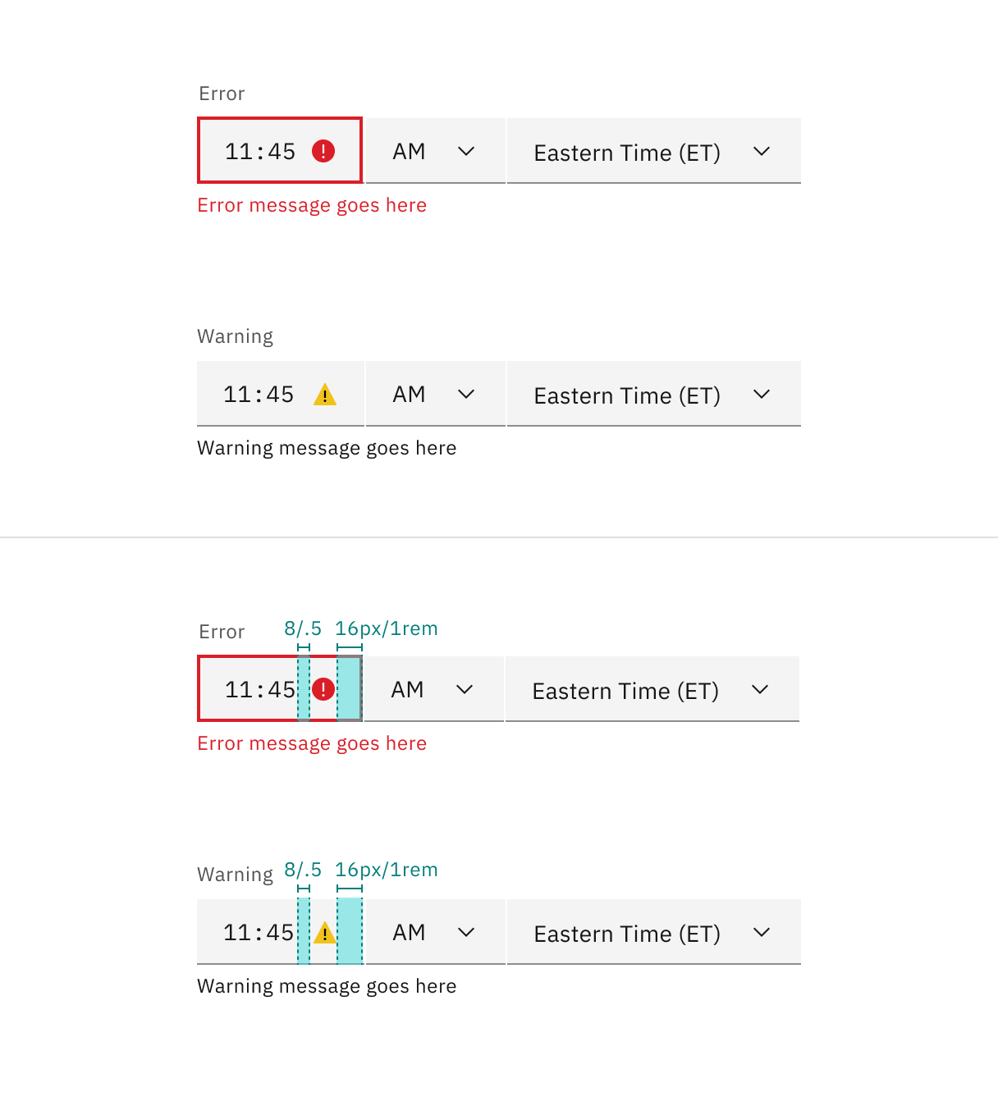Click the yellow warning triangle in the annotated warning field
Image resolution: width=998 pixels, height=1101 pixels.
tap(325, 933)
